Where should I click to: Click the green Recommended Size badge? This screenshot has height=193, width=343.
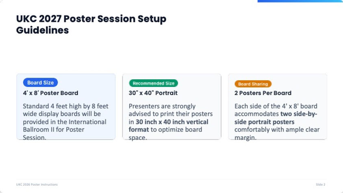pos(153,83)
